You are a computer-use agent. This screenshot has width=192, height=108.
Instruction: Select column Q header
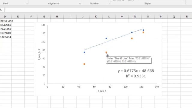pyautogui.click(x=174, y=16)
